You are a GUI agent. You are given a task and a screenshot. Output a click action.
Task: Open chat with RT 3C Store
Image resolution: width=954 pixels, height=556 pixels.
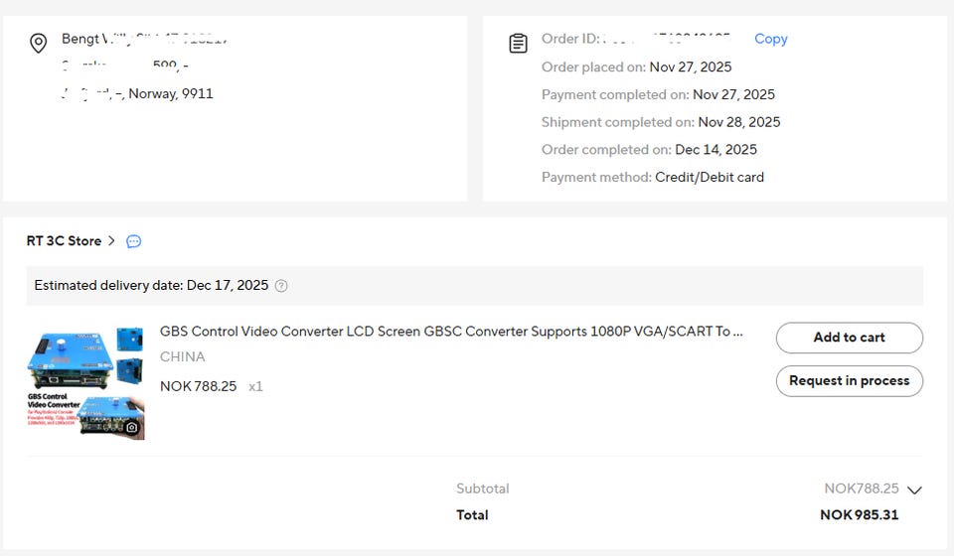click(x=134, y=241)
